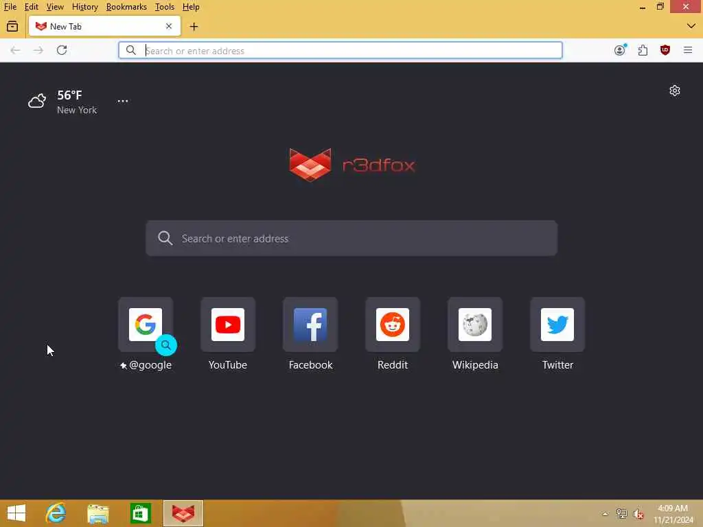Screen dimensions: 703x527
Task: Open the weather widget options ellipsis
Action: (x=123, y=102)
